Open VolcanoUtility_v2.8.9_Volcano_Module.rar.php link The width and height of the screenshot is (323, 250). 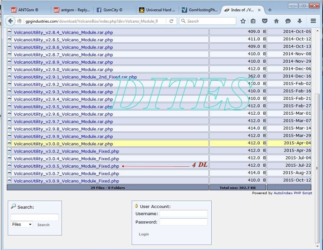(63, 62)
